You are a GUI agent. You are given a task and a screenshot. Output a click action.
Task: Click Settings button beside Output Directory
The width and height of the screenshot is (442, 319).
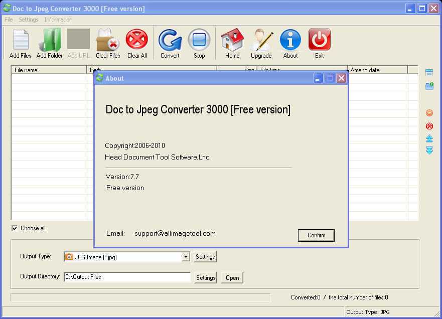tap(206, 277)
